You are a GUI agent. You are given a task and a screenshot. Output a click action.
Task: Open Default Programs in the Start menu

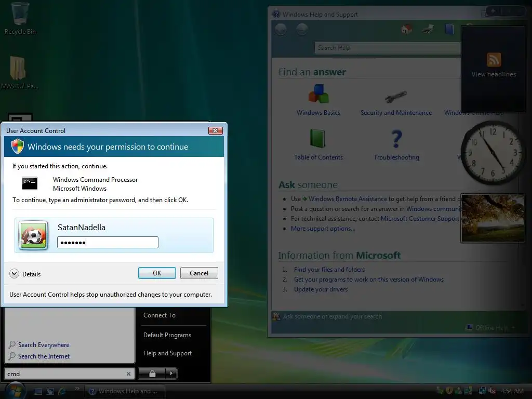click(x=167, y=335)
